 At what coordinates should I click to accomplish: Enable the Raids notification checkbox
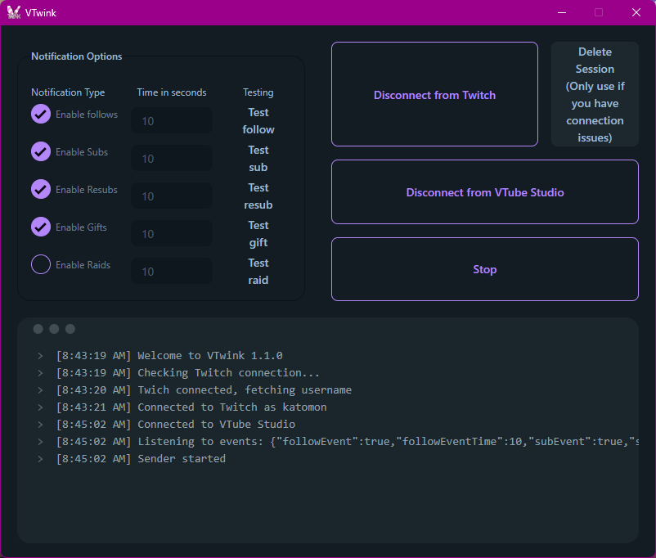[x=41, y=265]
